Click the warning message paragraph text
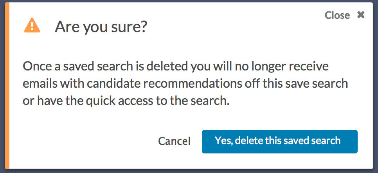 click(185, 84)
